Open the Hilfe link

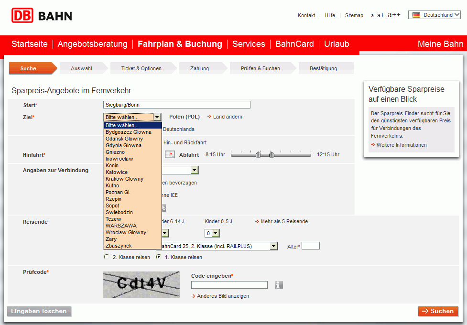pos(330,15)
